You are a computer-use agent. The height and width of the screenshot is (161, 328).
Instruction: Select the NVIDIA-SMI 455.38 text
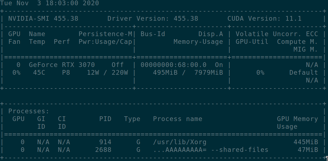(x=43, y=19)
